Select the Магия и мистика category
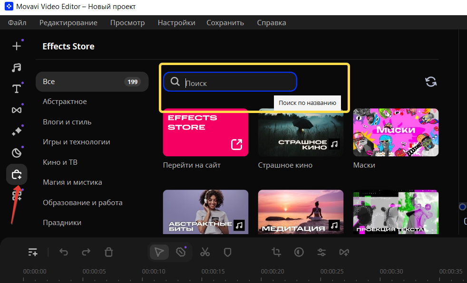 [72, 182]
